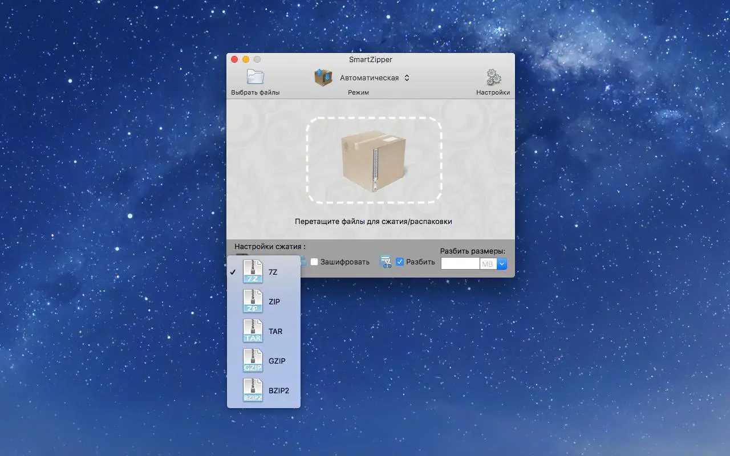Select the TAR archive file icon

(x=253, y=331)
